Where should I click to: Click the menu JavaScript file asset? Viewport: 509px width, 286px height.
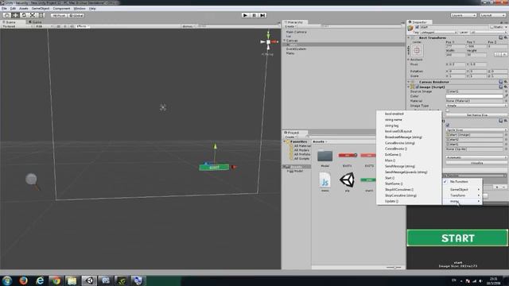325,180
